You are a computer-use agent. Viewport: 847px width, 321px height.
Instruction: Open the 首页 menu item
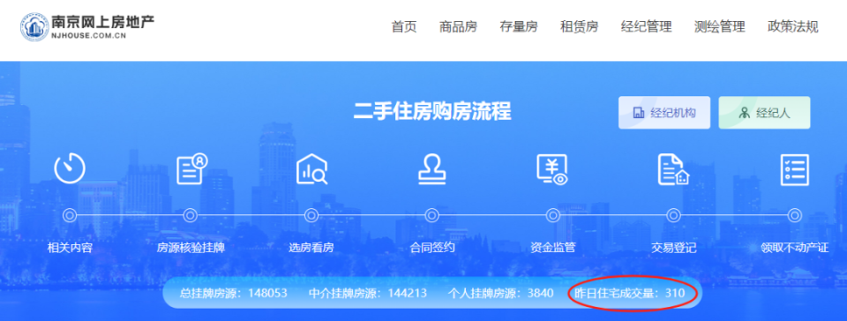(404, 26)
